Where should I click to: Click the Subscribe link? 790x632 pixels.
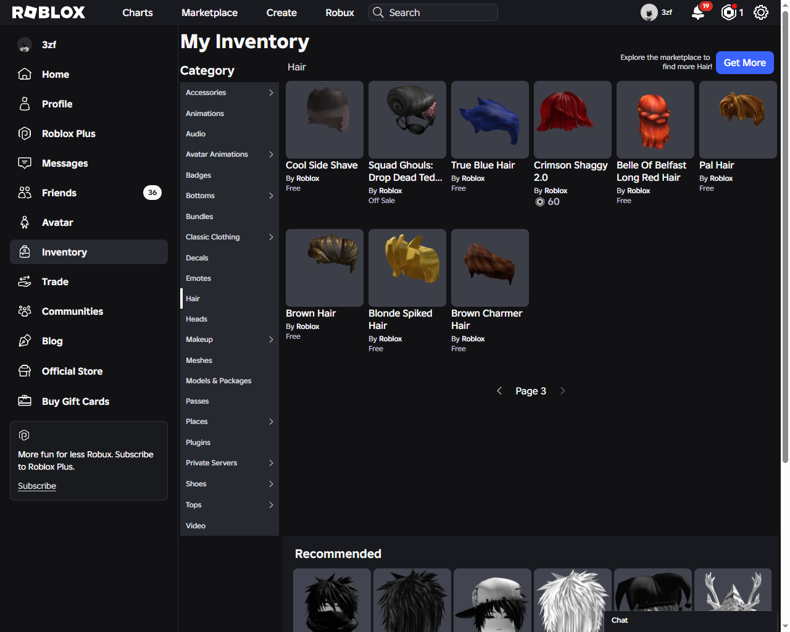click(37, 486)
